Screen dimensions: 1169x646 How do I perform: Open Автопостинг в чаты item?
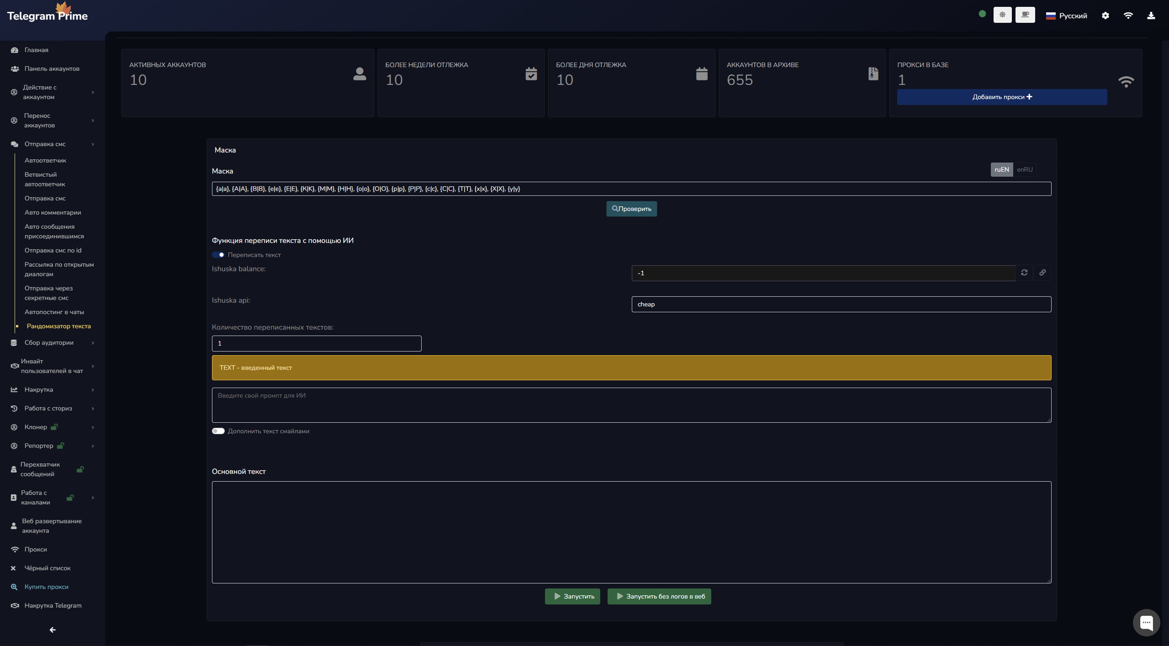coord(54,312)
